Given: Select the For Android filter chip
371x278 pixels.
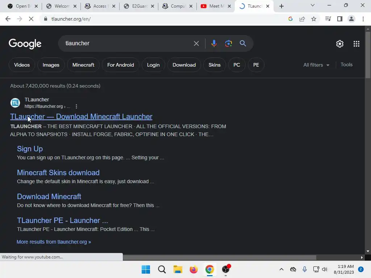Looking at the screenshot, I should (x=120, y=65).
